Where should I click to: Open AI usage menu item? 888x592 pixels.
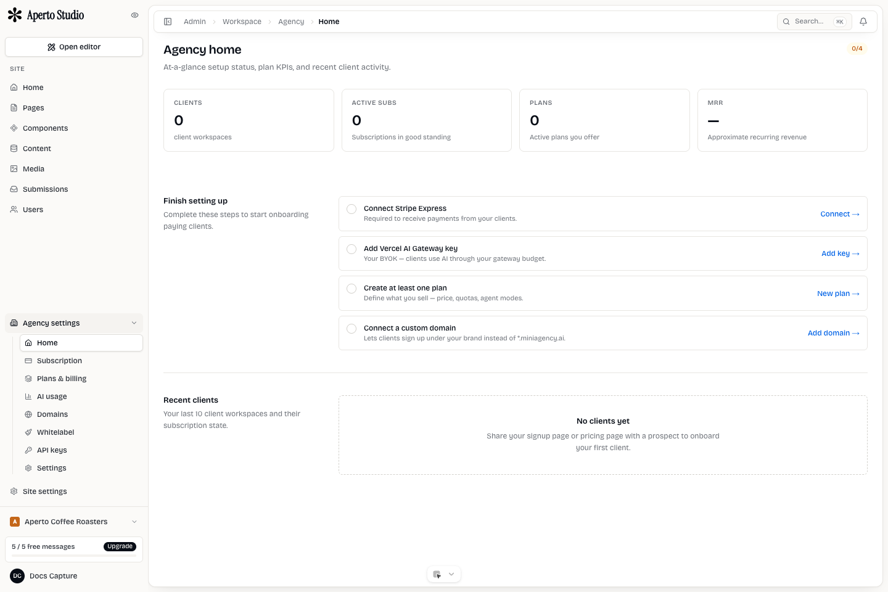(81, 397)
